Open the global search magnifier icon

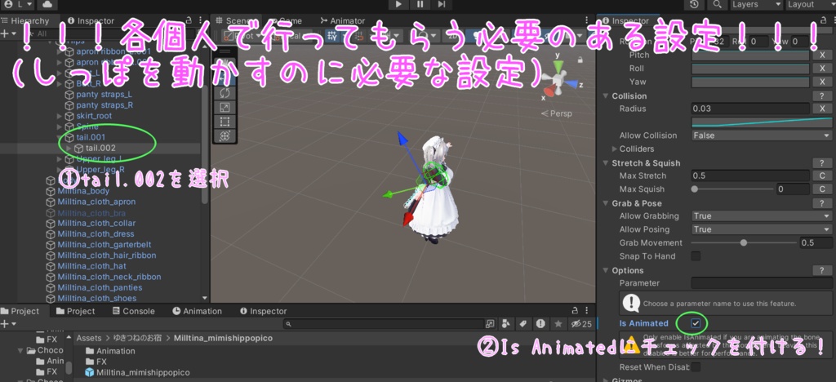pos(717,4)
